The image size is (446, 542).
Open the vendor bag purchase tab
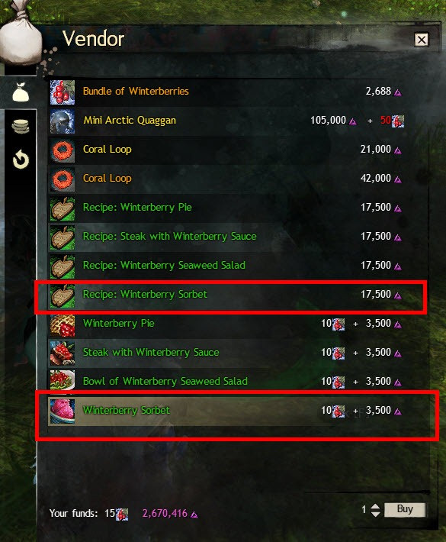point(21,92)
